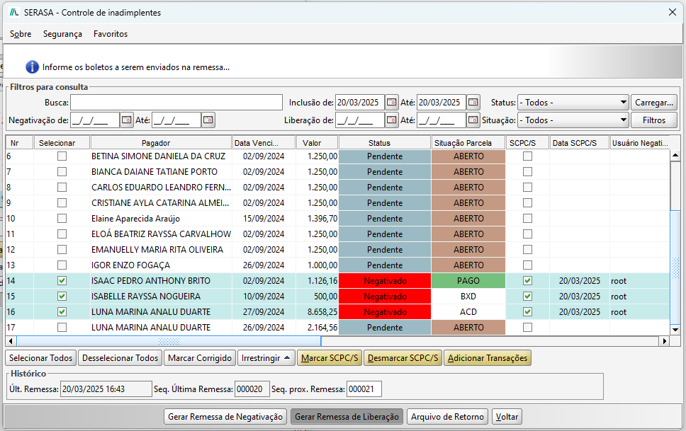Click the vertical scrollbar up arrow

[675, 155]
